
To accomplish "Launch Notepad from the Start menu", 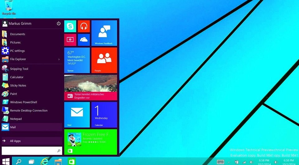I will coord(32,119).
